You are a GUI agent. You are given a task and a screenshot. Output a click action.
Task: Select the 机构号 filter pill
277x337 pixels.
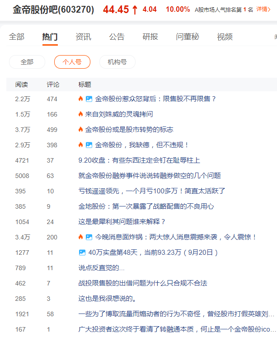[x=117, y=62]
